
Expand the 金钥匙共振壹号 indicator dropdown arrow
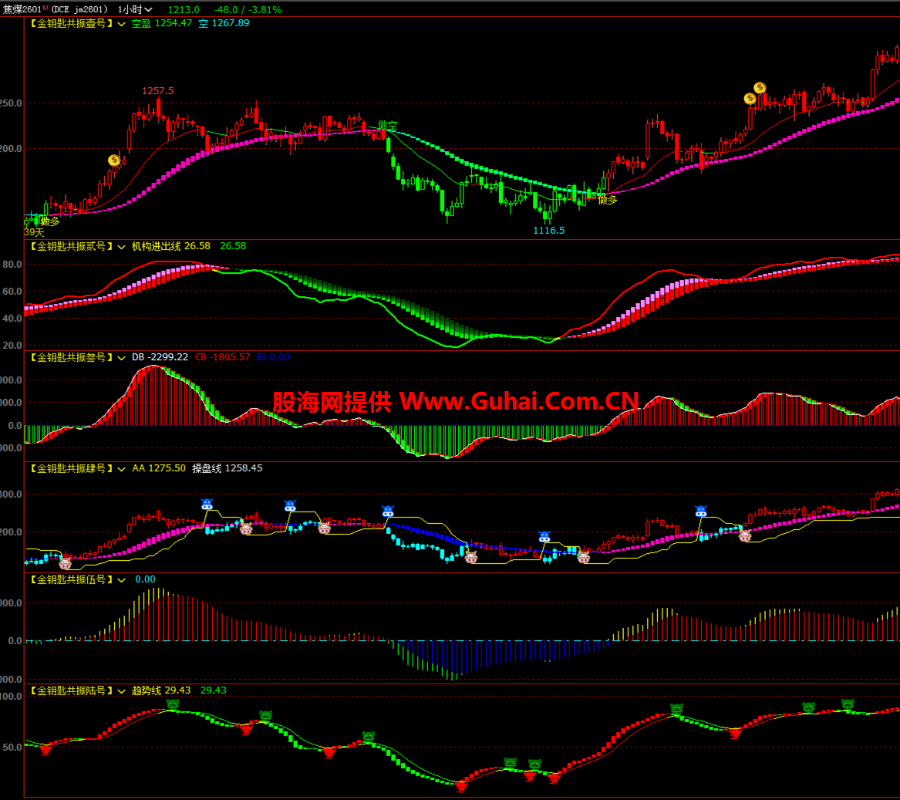pos(122,24)
